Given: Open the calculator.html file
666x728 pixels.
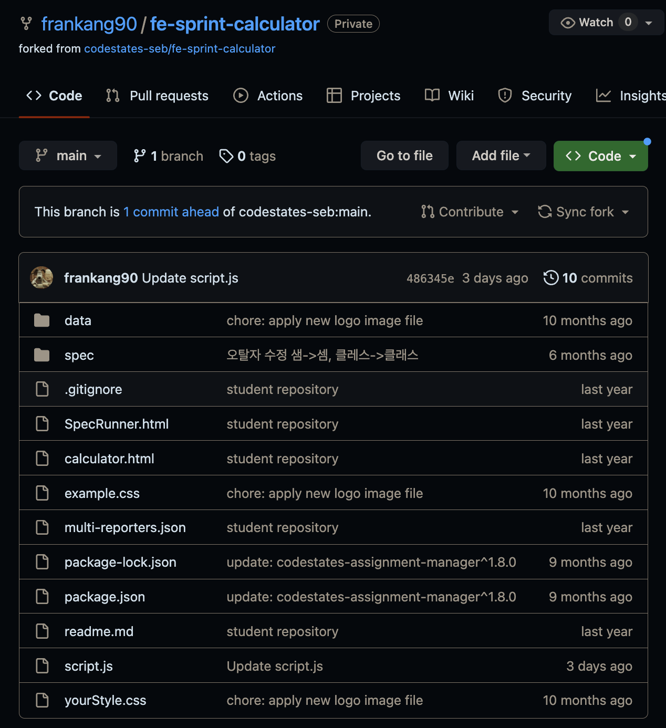Looking at the screenshot, I should [109, 459].
